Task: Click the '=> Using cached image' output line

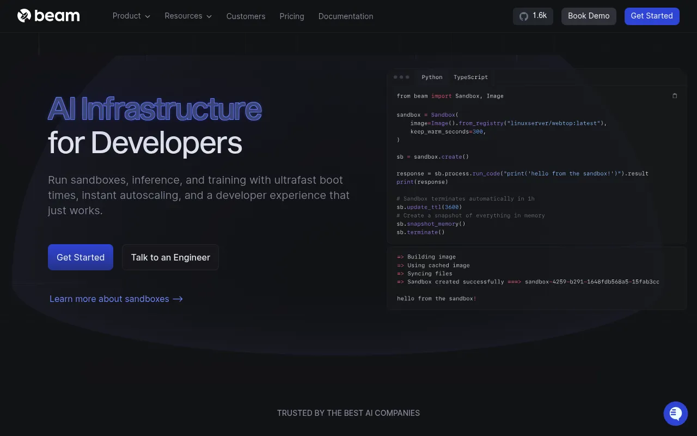Action: pyautogui.click(x=433, y=265)
